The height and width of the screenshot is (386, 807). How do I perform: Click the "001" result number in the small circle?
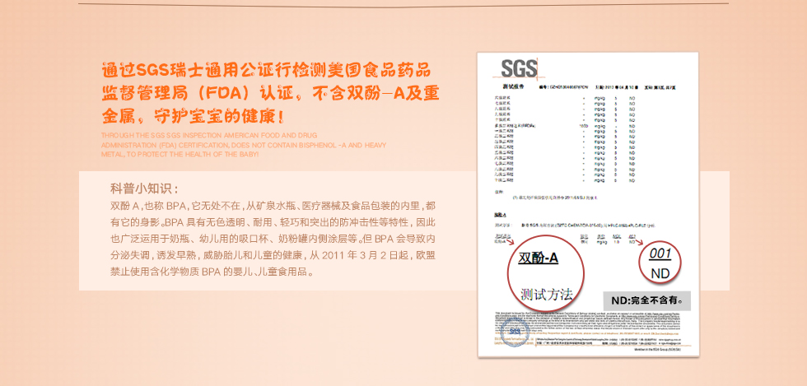[x=660, y=253]
